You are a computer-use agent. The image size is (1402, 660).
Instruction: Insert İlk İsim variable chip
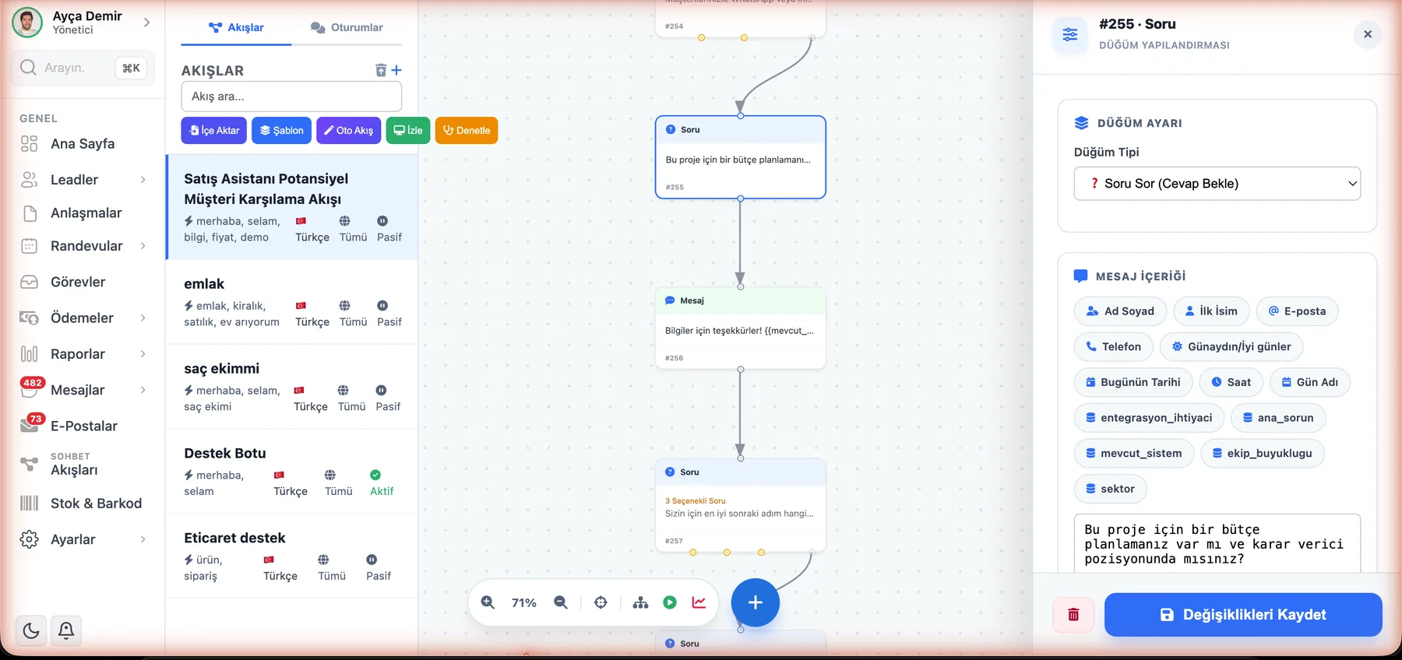tap(1211, 311)
